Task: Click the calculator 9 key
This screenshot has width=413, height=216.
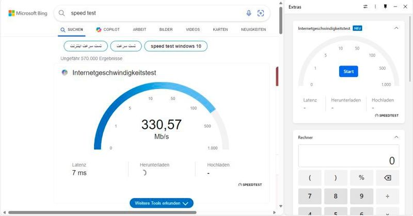Action: (x=362, y=196)
